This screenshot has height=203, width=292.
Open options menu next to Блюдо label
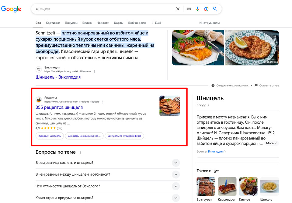point(209,105)
